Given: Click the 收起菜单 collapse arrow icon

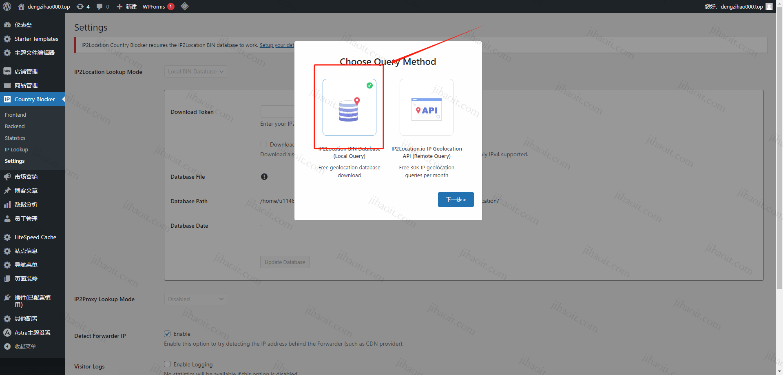Looking at the screenshot, I should [7, 346].
